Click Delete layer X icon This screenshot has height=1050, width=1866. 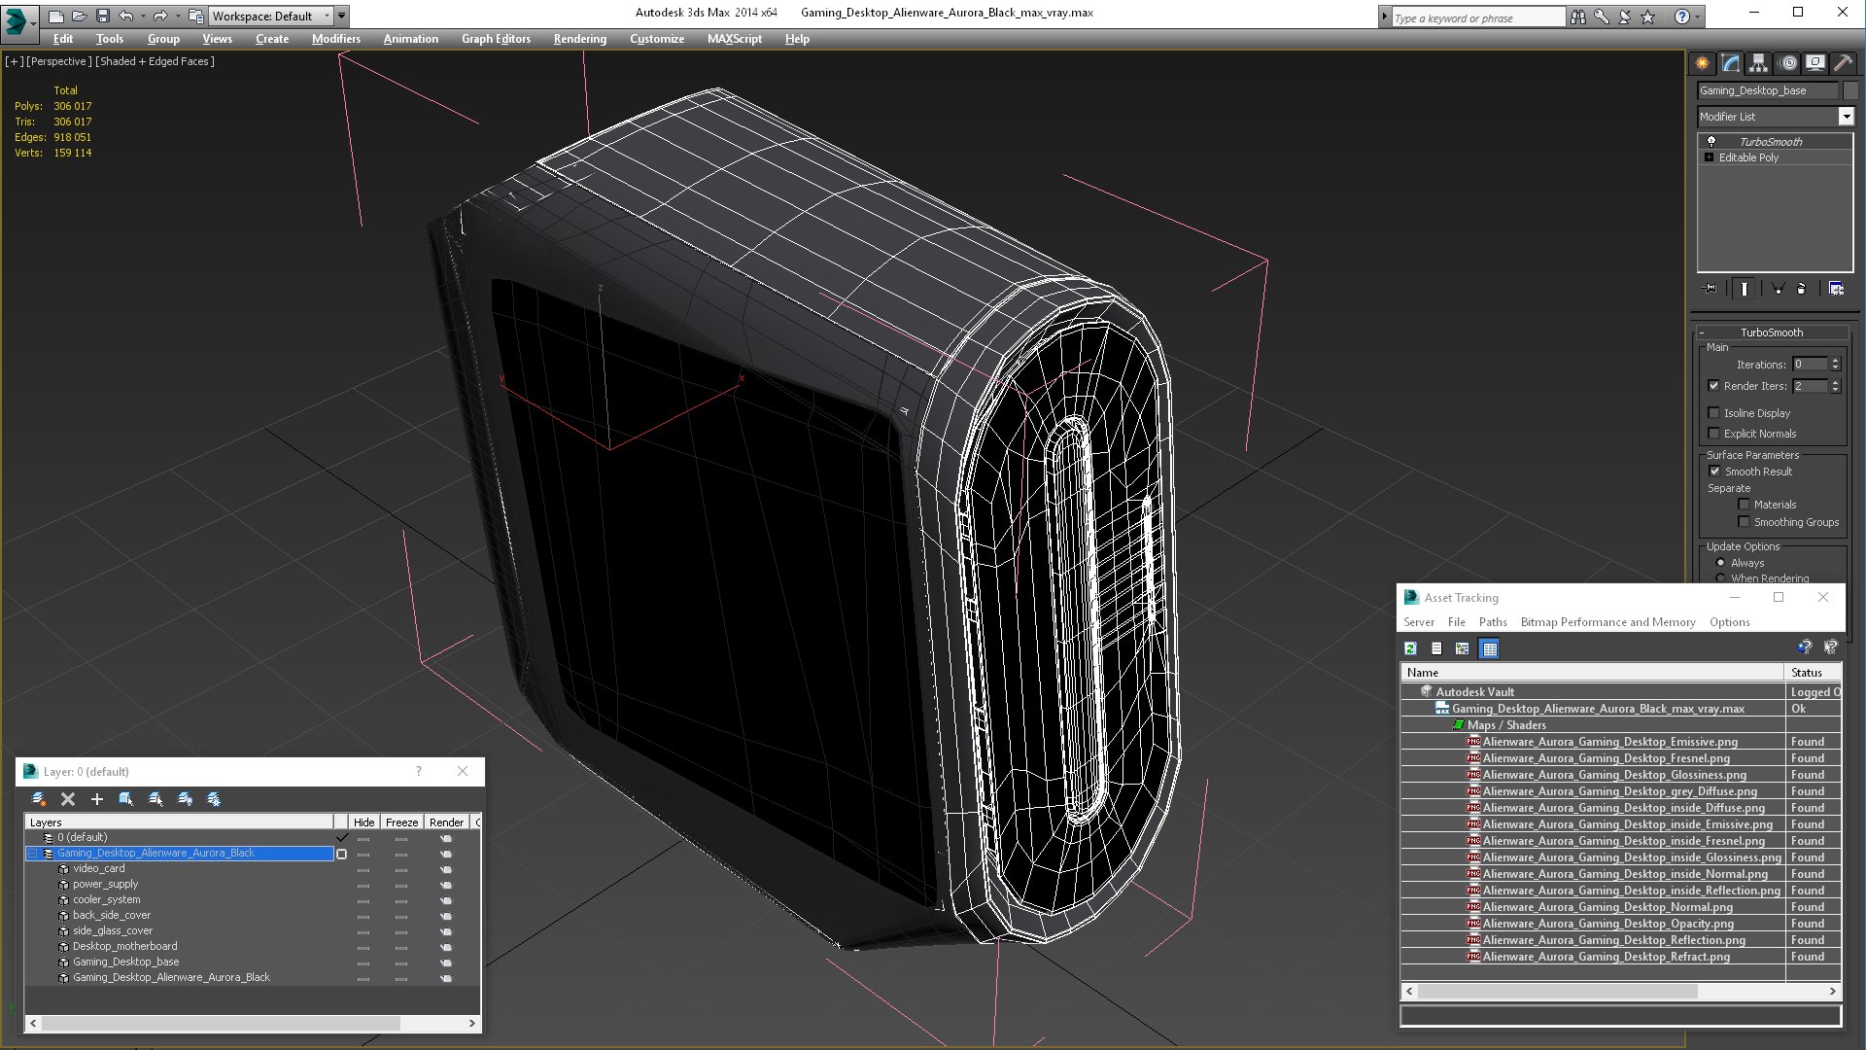68,799
